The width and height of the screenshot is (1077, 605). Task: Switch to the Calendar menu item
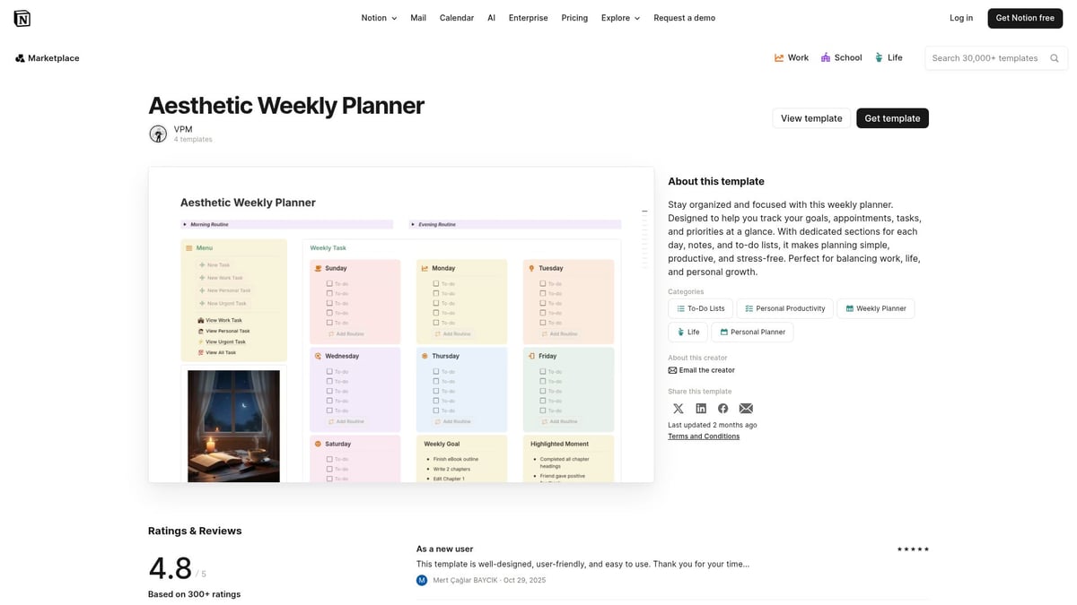pyautogui.click(x=456, y=17)
